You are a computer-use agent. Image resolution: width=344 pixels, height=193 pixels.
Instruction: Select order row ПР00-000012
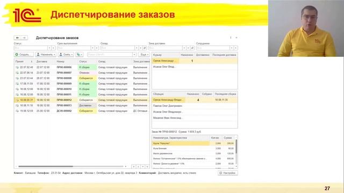coord(82,100)
